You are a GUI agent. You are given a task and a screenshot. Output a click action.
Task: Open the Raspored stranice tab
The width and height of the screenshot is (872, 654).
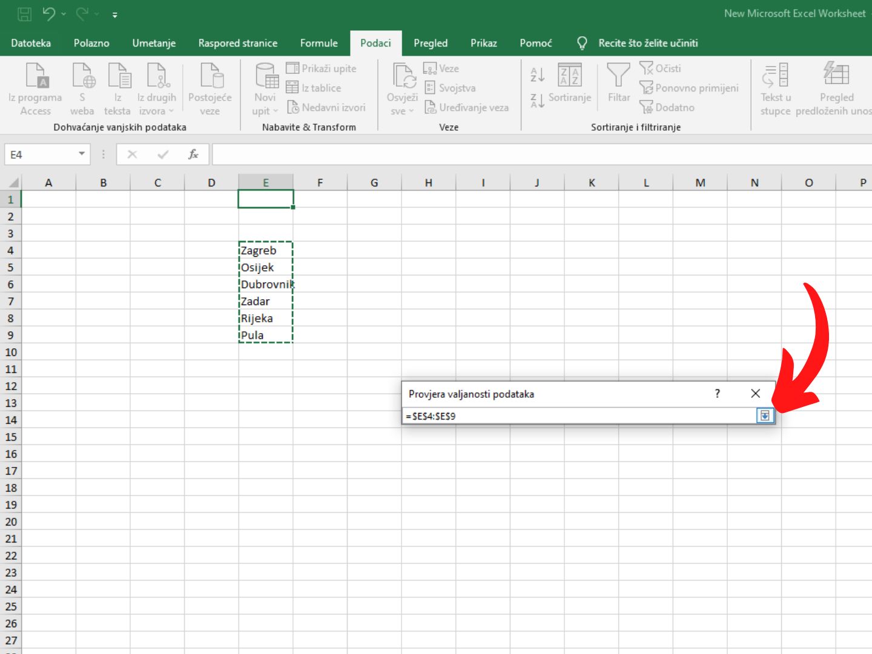[x=238, y=43]
